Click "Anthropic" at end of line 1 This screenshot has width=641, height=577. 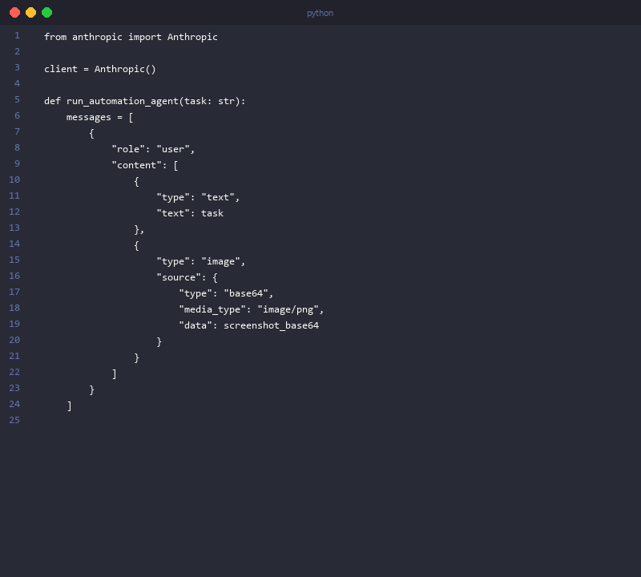192,37
